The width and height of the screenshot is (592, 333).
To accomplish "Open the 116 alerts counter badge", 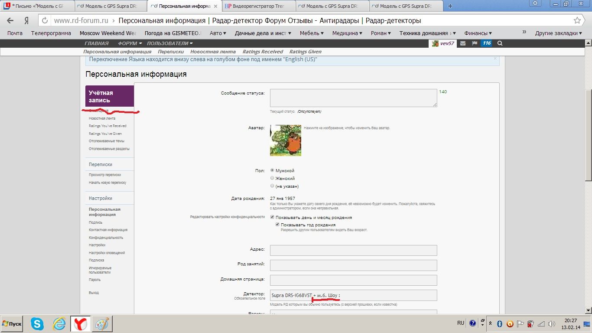I will point(487,43).
